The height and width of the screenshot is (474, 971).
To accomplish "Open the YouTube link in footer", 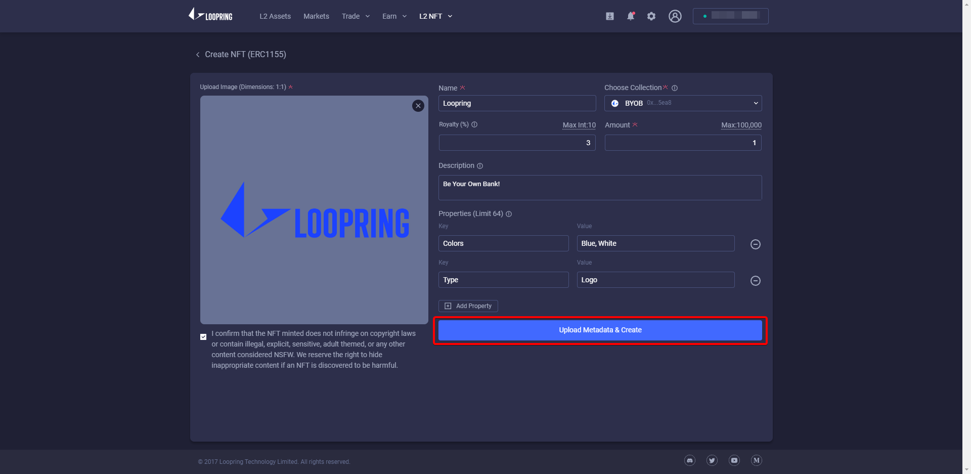I will [x=734, y=460].
